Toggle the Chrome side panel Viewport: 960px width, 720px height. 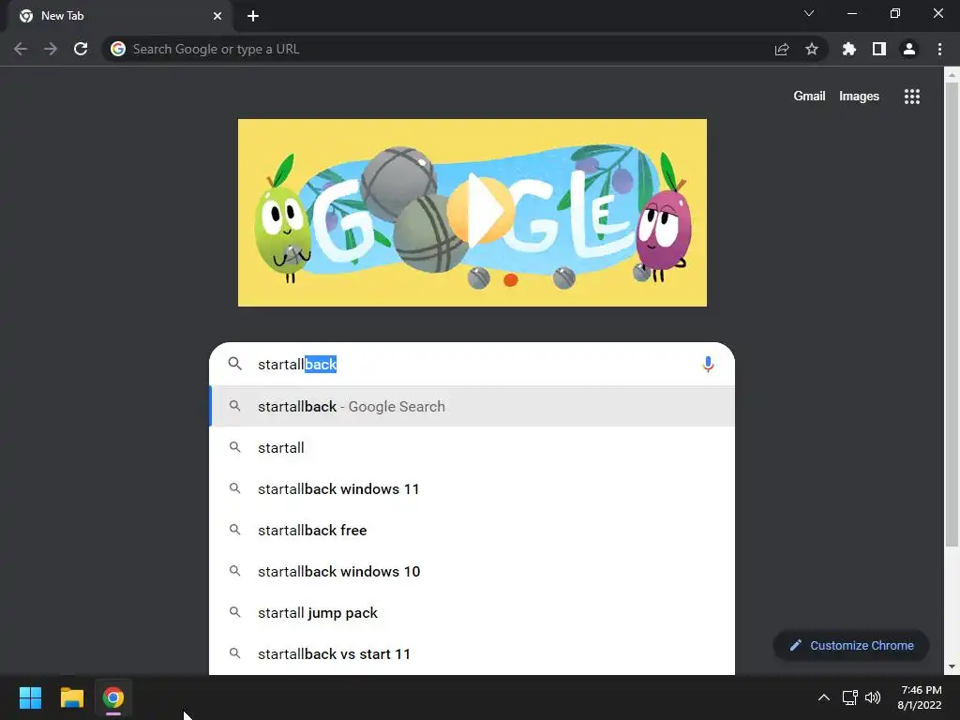coord(879,49)
